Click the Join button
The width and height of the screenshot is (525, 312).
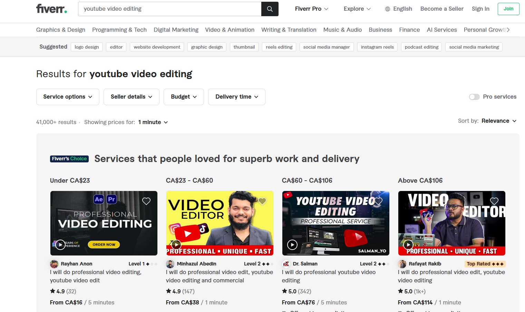tap(508, 9)
